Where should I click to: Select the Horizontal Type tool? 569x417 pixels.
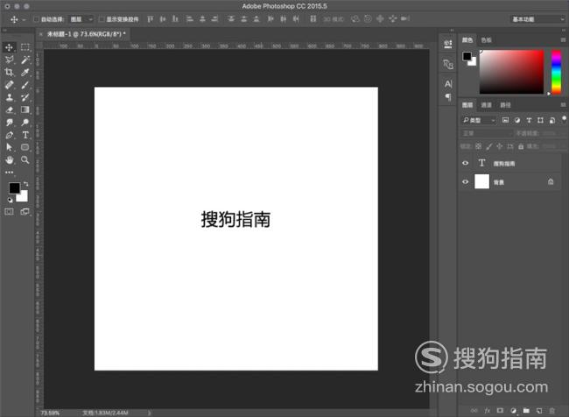tap(25, 135)
